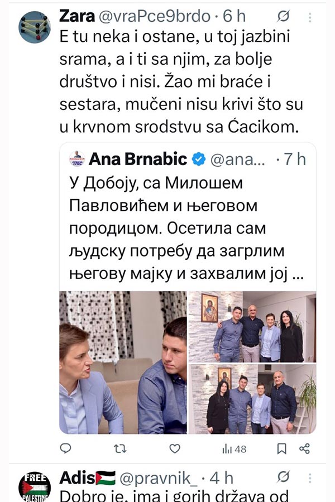Open Ana Brnabic's small profile picture
Viewport: 335px width, 502px height.
click(x=77, y=159)
